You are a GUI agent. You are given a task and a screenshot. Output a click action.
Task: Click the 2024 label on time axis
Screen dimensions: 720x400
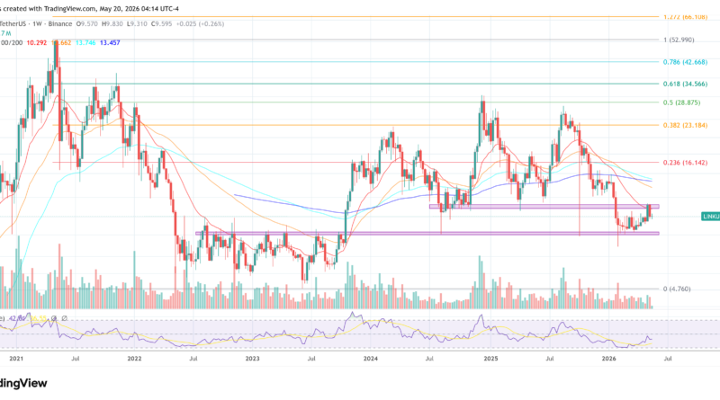click(371, 359)
